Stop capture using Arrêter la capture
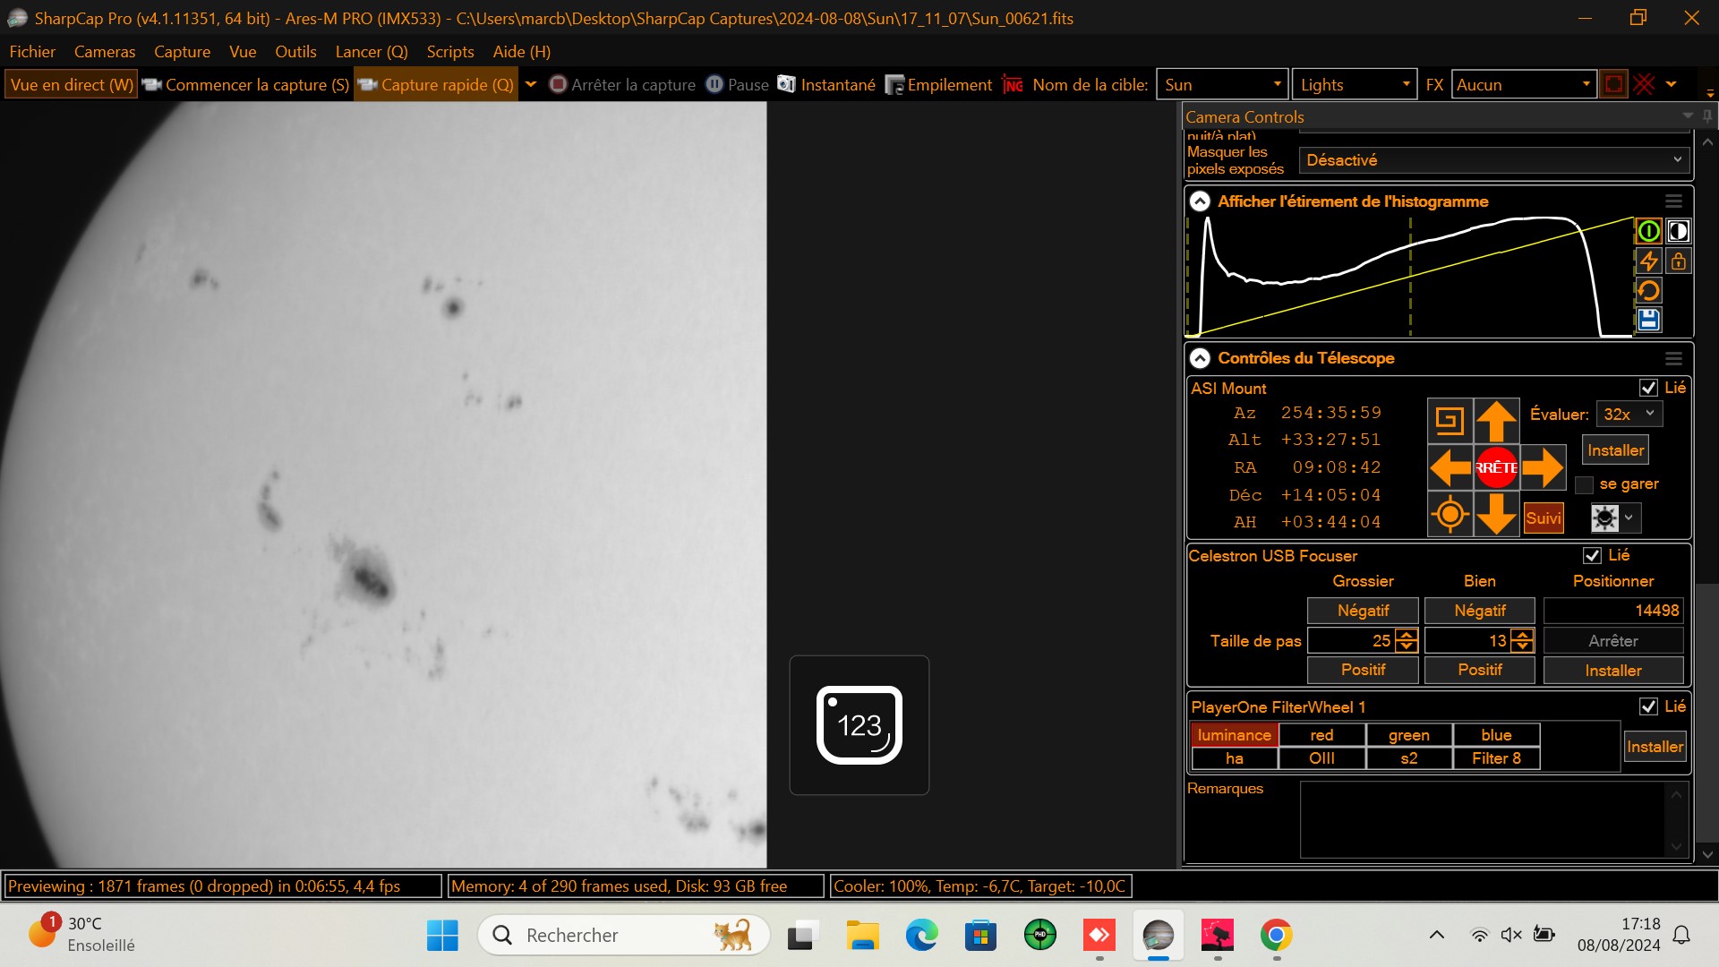This screenshot has width=1719, height=967. (622, 84)
